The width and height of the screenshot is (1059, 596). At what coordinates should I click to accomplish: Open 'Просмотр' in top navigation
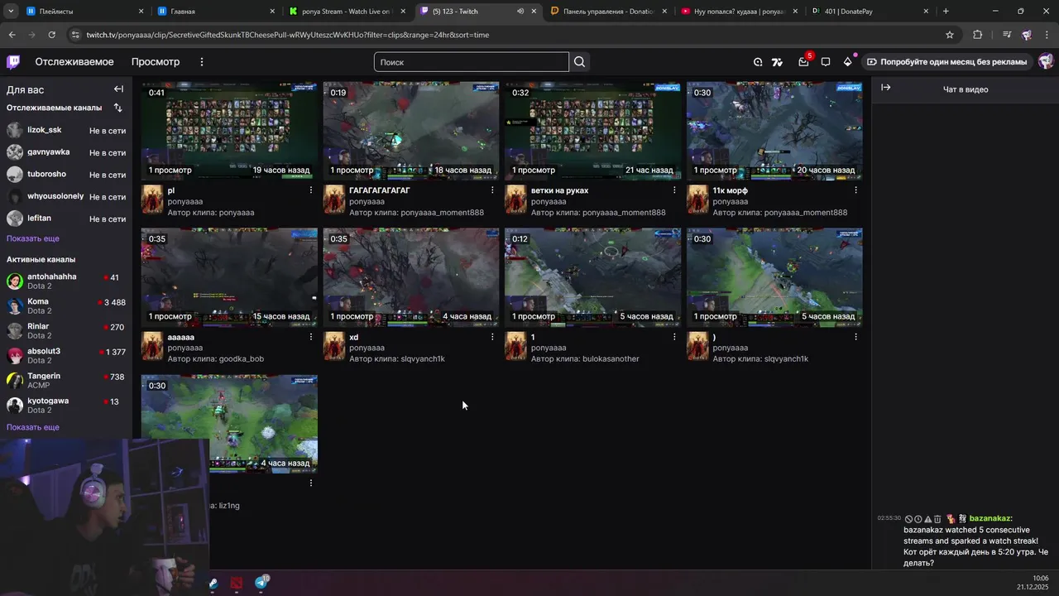[x=156, y=62]
